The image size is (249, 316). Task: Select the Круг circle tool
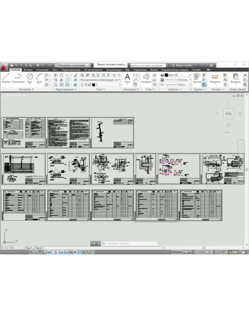coord(30,78)
